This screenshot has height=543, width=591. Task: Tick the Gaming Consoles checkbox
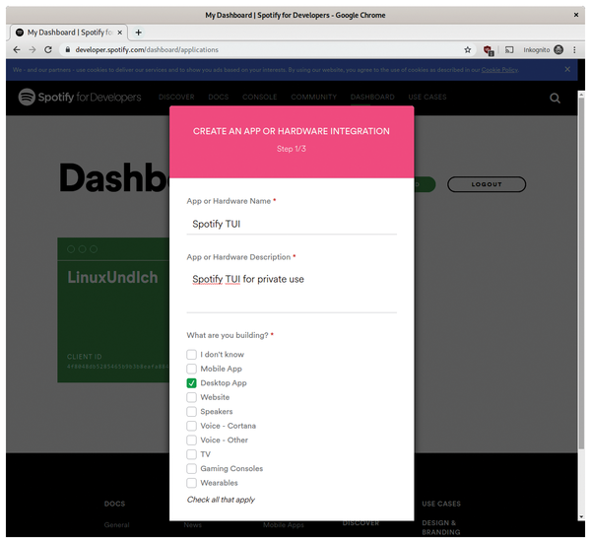tap(192, 469)
